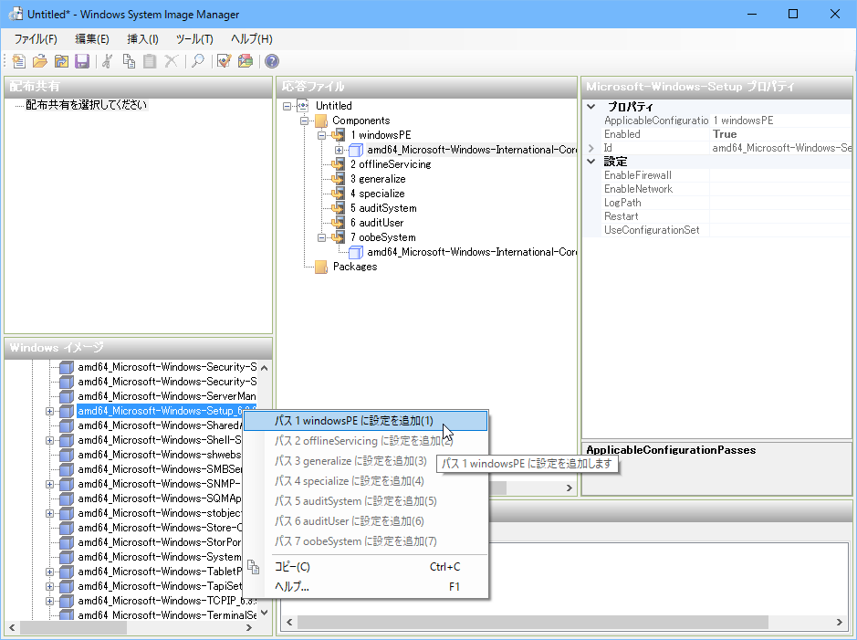Select the 6 auditUser pass
The width and height of the screenshot is (857, 640).
tap(377, 223)
